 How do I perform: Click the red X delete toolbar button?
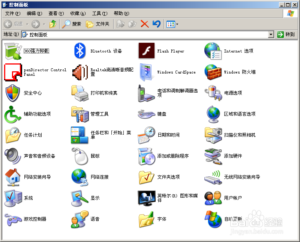145,24
